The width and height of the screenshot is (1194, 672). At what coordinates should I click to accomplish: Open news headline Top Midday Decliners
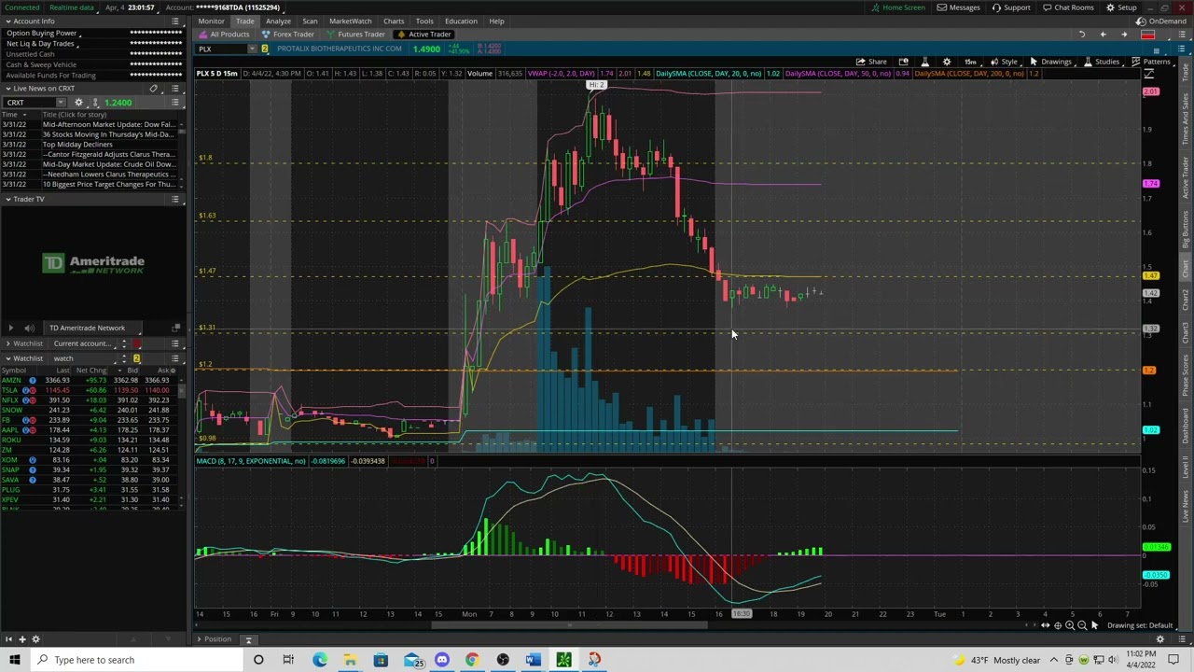tap(77, 145)
